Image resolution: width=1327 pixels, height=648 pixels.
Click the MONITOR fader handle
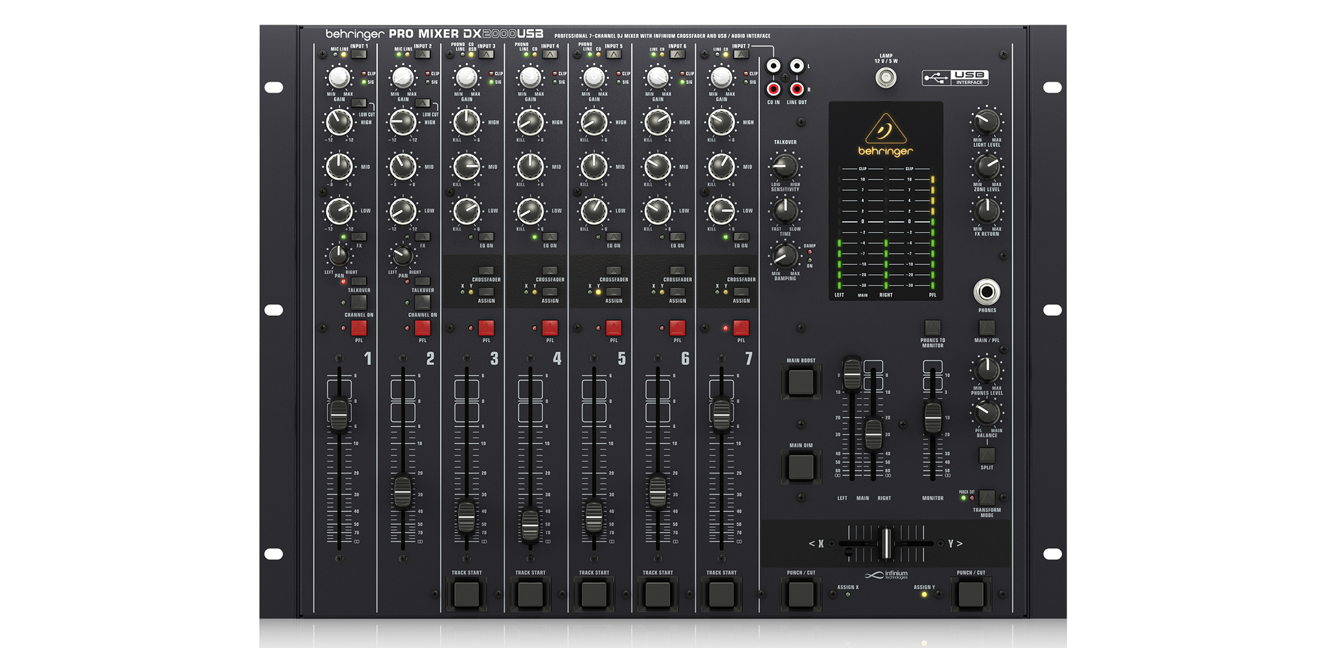[x=932, y=417]
